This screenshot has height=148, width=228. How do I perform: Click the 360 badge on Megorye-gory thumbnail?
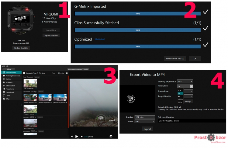[36, 106]
